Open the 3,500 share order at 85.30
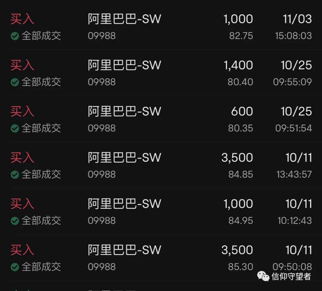Image resolution: width=322 pixels, height=291 pixels. (x=161, y=258)
